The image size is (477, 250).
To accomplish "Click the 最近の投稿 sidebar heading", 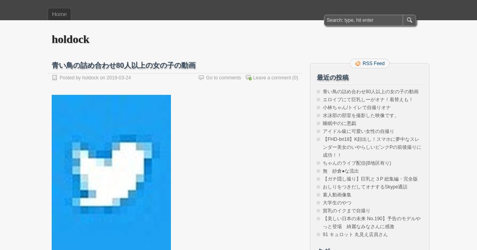I will pos(333,77).
